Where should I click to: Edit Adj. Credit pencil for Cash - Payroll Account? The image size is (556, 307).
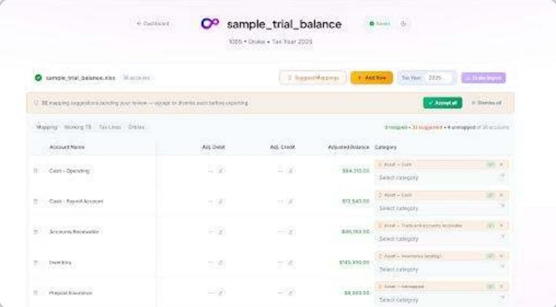[x=290, y=201]
